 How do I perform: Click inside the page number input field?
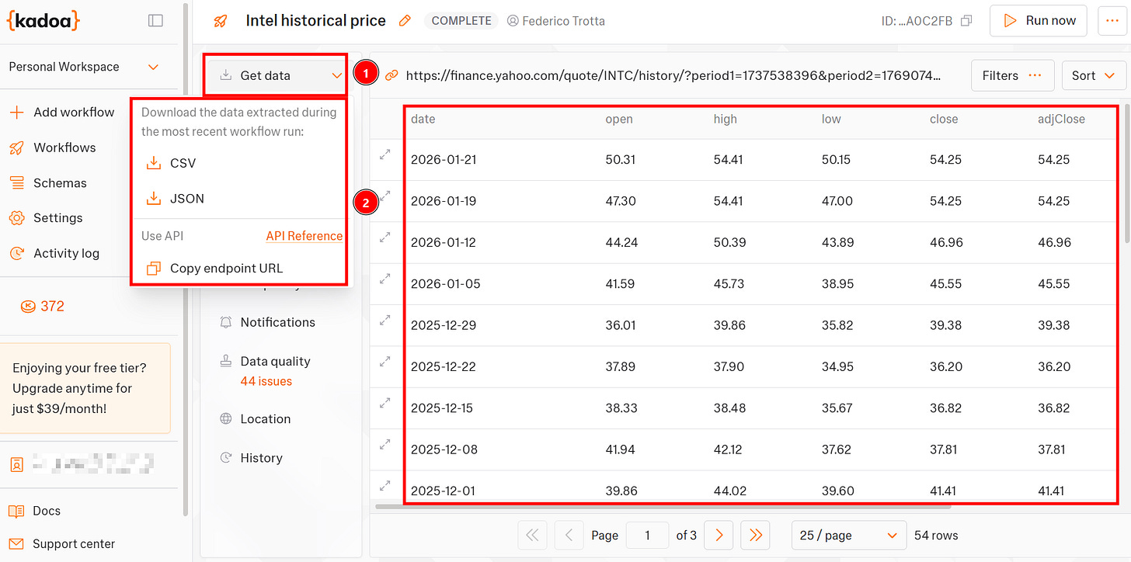(x=647, y=535)
